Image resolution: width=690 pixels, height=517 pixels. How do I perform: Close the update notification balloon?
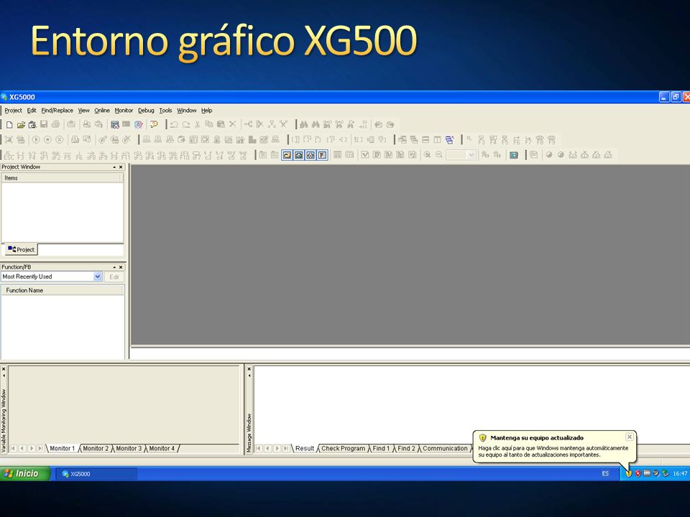(630, 437)
